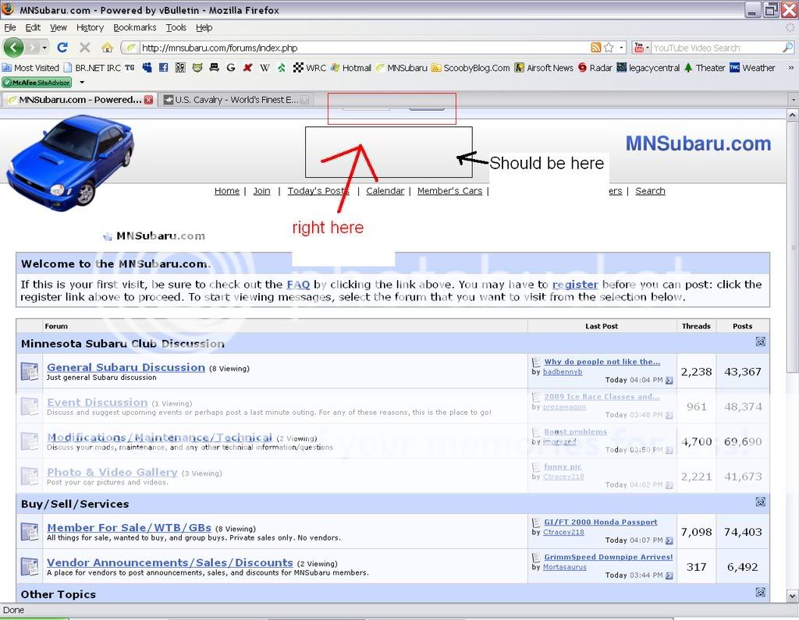This screenshot has height=620, width=799.
Task: Click the orange RSS feed icon in address bar
Action: coord(595,48)
